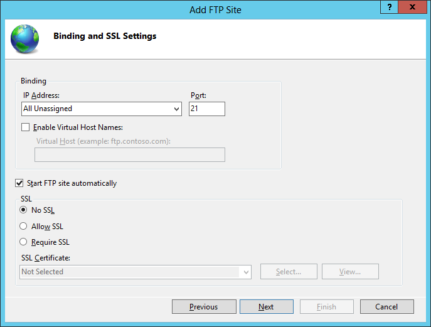This screenshot has height=327, width=431.
Task: Click the Finish button
Action: point(326,307)
